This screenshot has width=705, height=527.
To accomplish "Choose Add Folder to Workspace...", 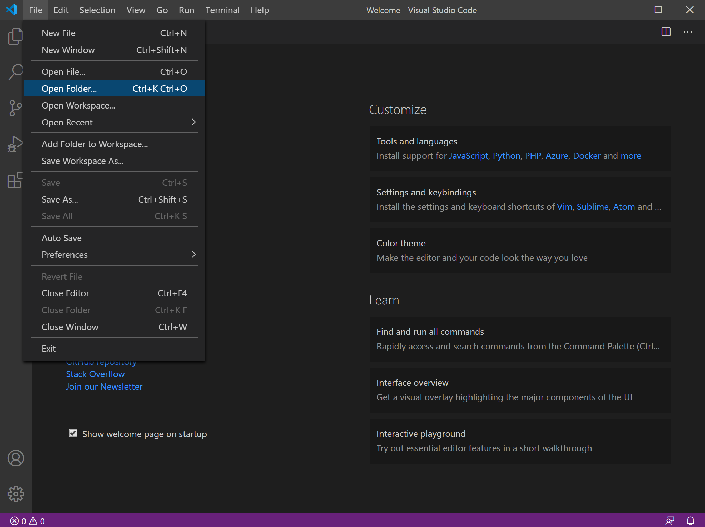I will pyautogui.click(x=114, y=144).
